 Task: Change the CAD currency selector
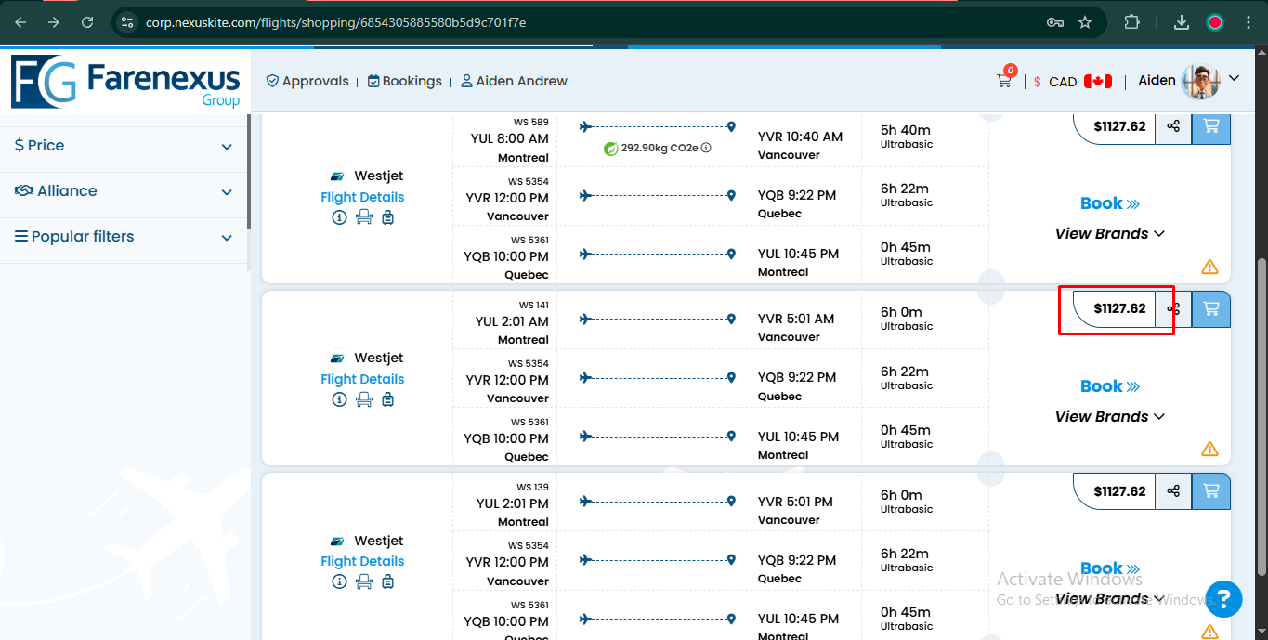point(1063,82)
